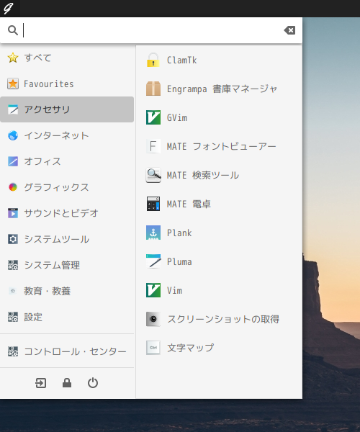Click the Plank label
This screenshot has width=360, height=432.
(x=179, y=233)
